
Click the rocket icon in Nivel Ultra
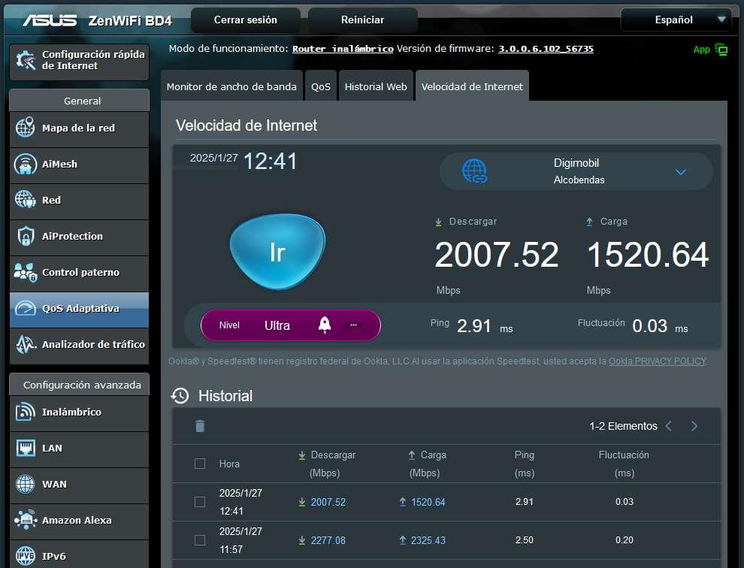click(325, 325)
